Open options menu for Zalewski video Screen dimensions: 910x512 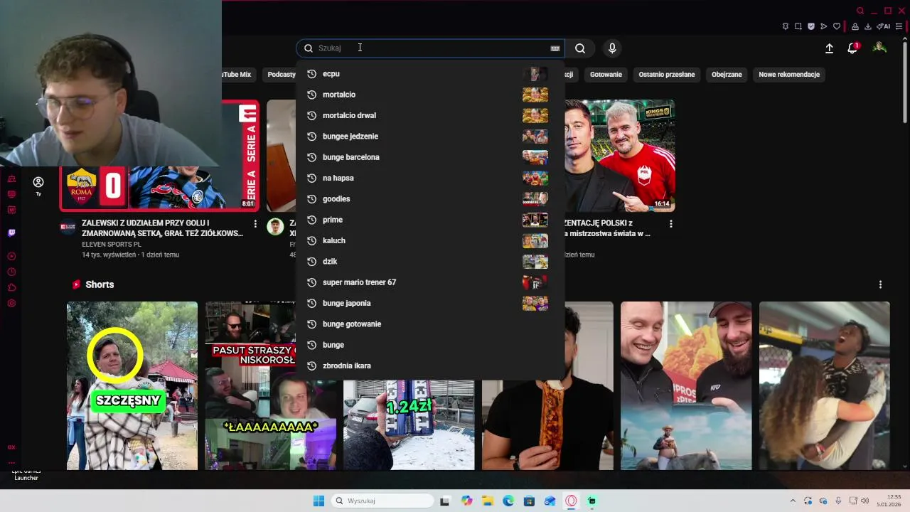255,224
